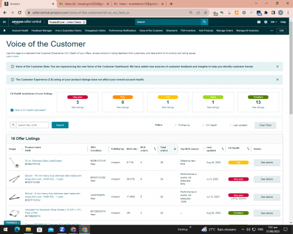Open FBA Inventory in favorites bar
The image size is (293, 234).
(188, 30)
